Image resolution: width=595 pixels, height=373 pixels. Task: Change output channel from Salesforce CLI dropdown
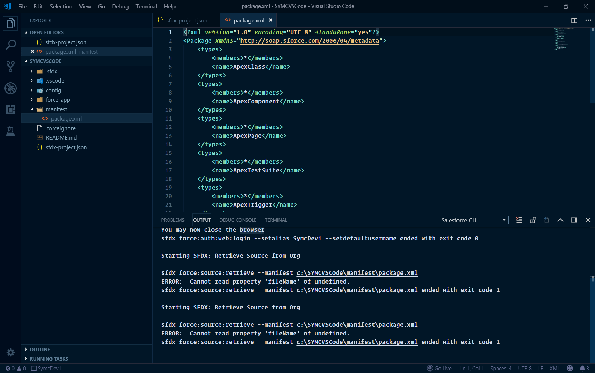pos(474,220)
